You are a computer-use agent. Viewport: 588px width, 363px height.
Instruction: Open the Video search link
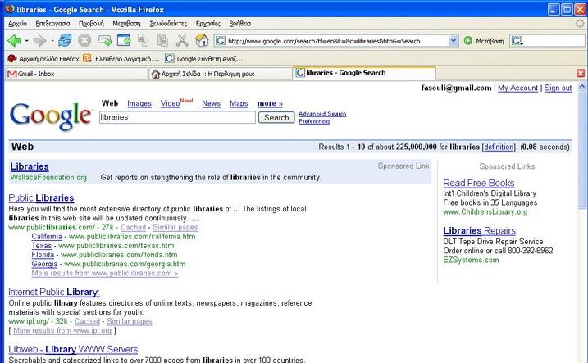(x=170, y=103)
